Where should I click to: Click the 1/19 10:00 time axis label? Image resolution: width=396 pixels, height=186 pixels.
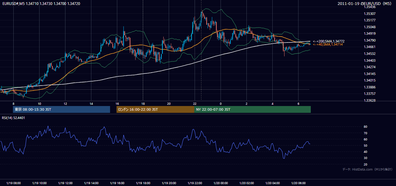pyautogui.click(x=39, y=183)
